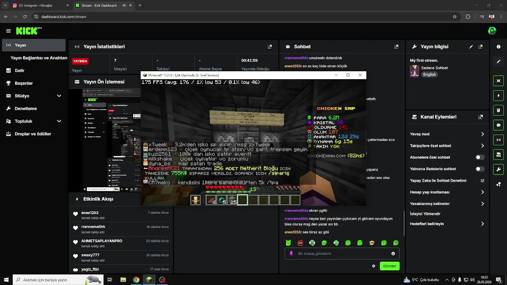Focus the Bir mesaj gönderin input field
Image resolution: width=507 pixels, height=285 pixels.
pyautogui.click(x=343, y=254)
